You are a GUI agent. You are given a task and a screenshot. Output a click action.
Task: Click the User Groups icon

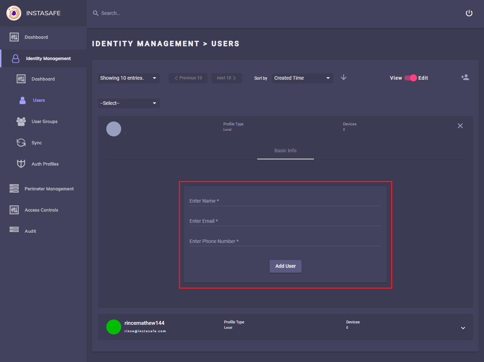(21, 121)
